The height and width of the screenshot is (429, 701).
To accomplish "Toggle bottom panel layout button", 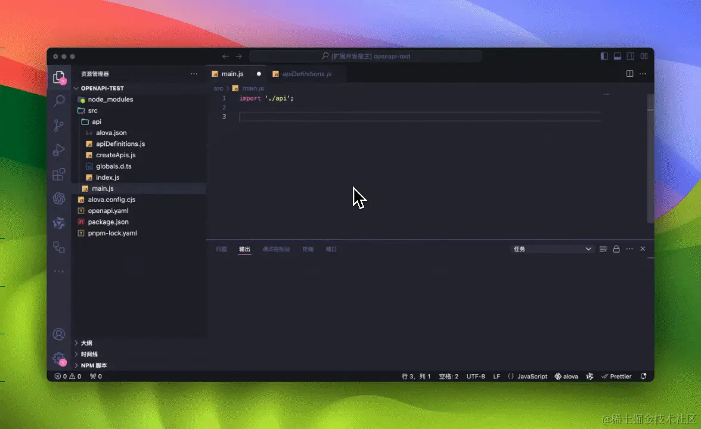I will point(618,56).
